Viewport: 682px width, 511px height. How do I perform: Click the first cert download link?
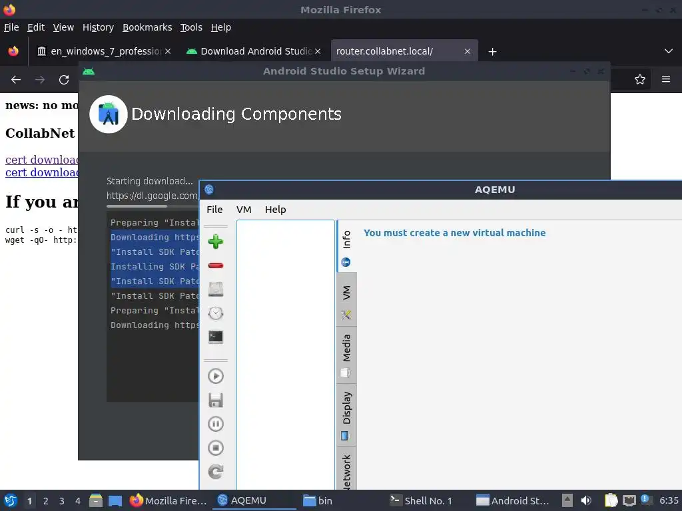click(x=42, y=160)
